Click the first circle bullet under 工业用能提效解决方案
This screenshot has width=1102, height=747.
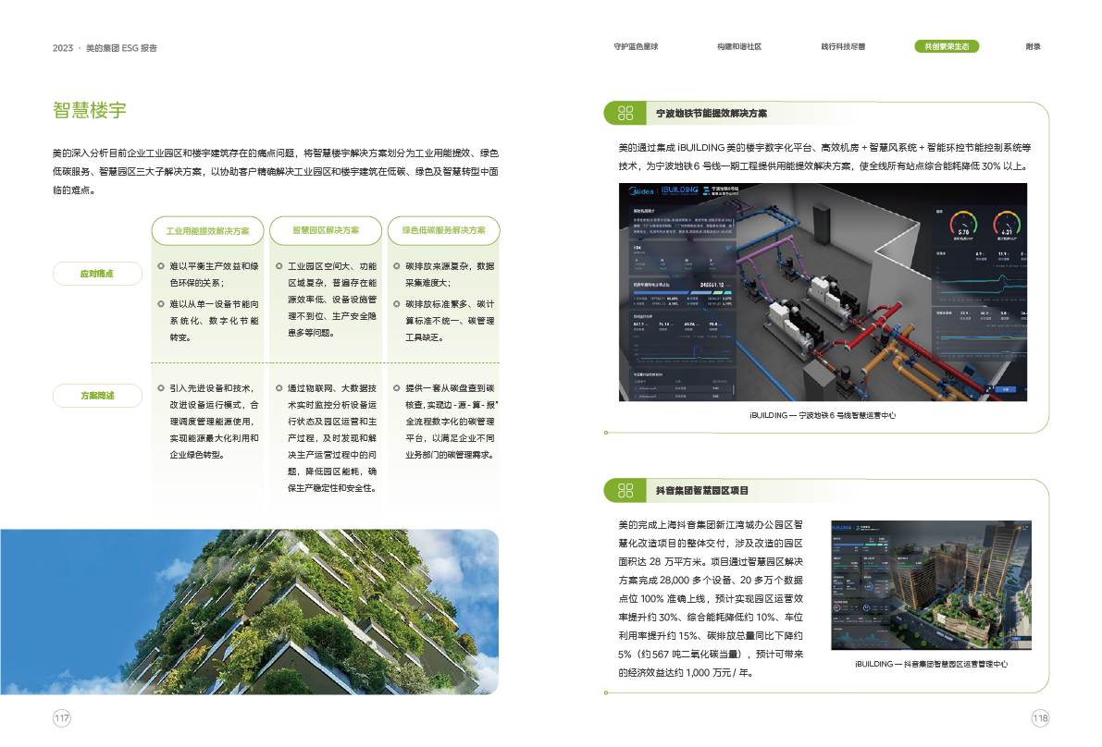coord(161,266)
